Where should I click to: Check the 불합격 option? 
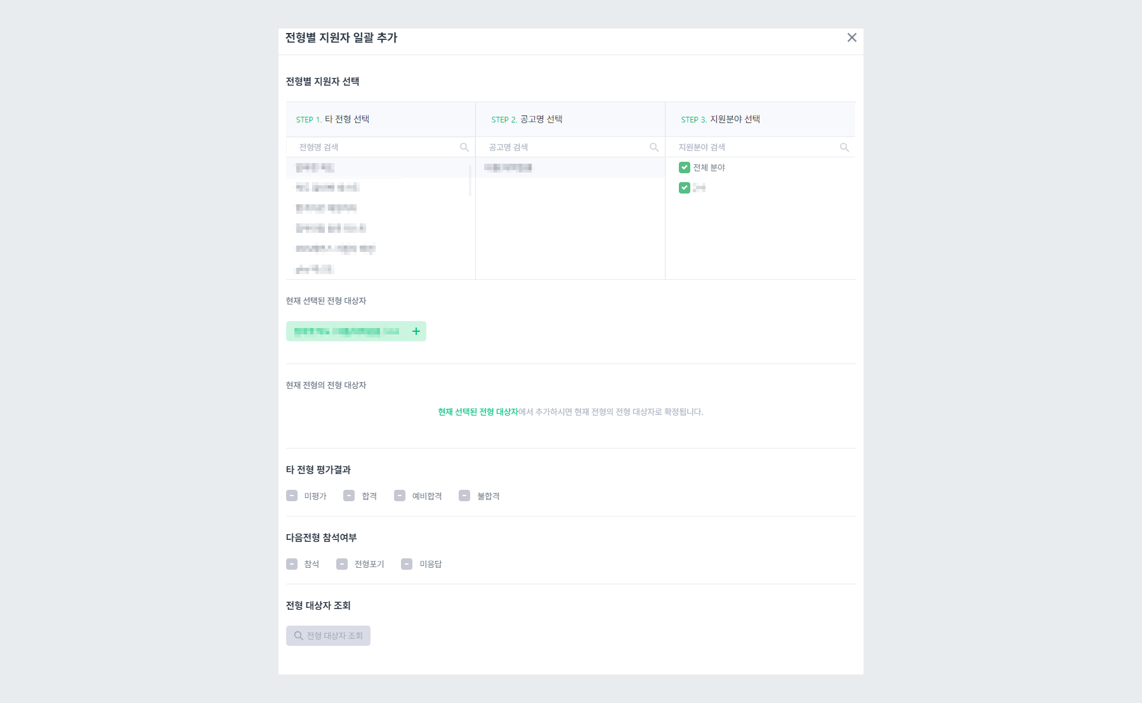464,496
